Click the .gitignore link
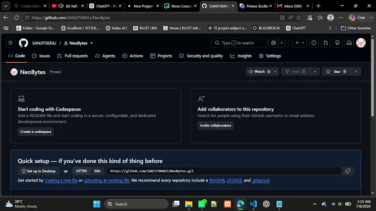 tap(260, 180)
